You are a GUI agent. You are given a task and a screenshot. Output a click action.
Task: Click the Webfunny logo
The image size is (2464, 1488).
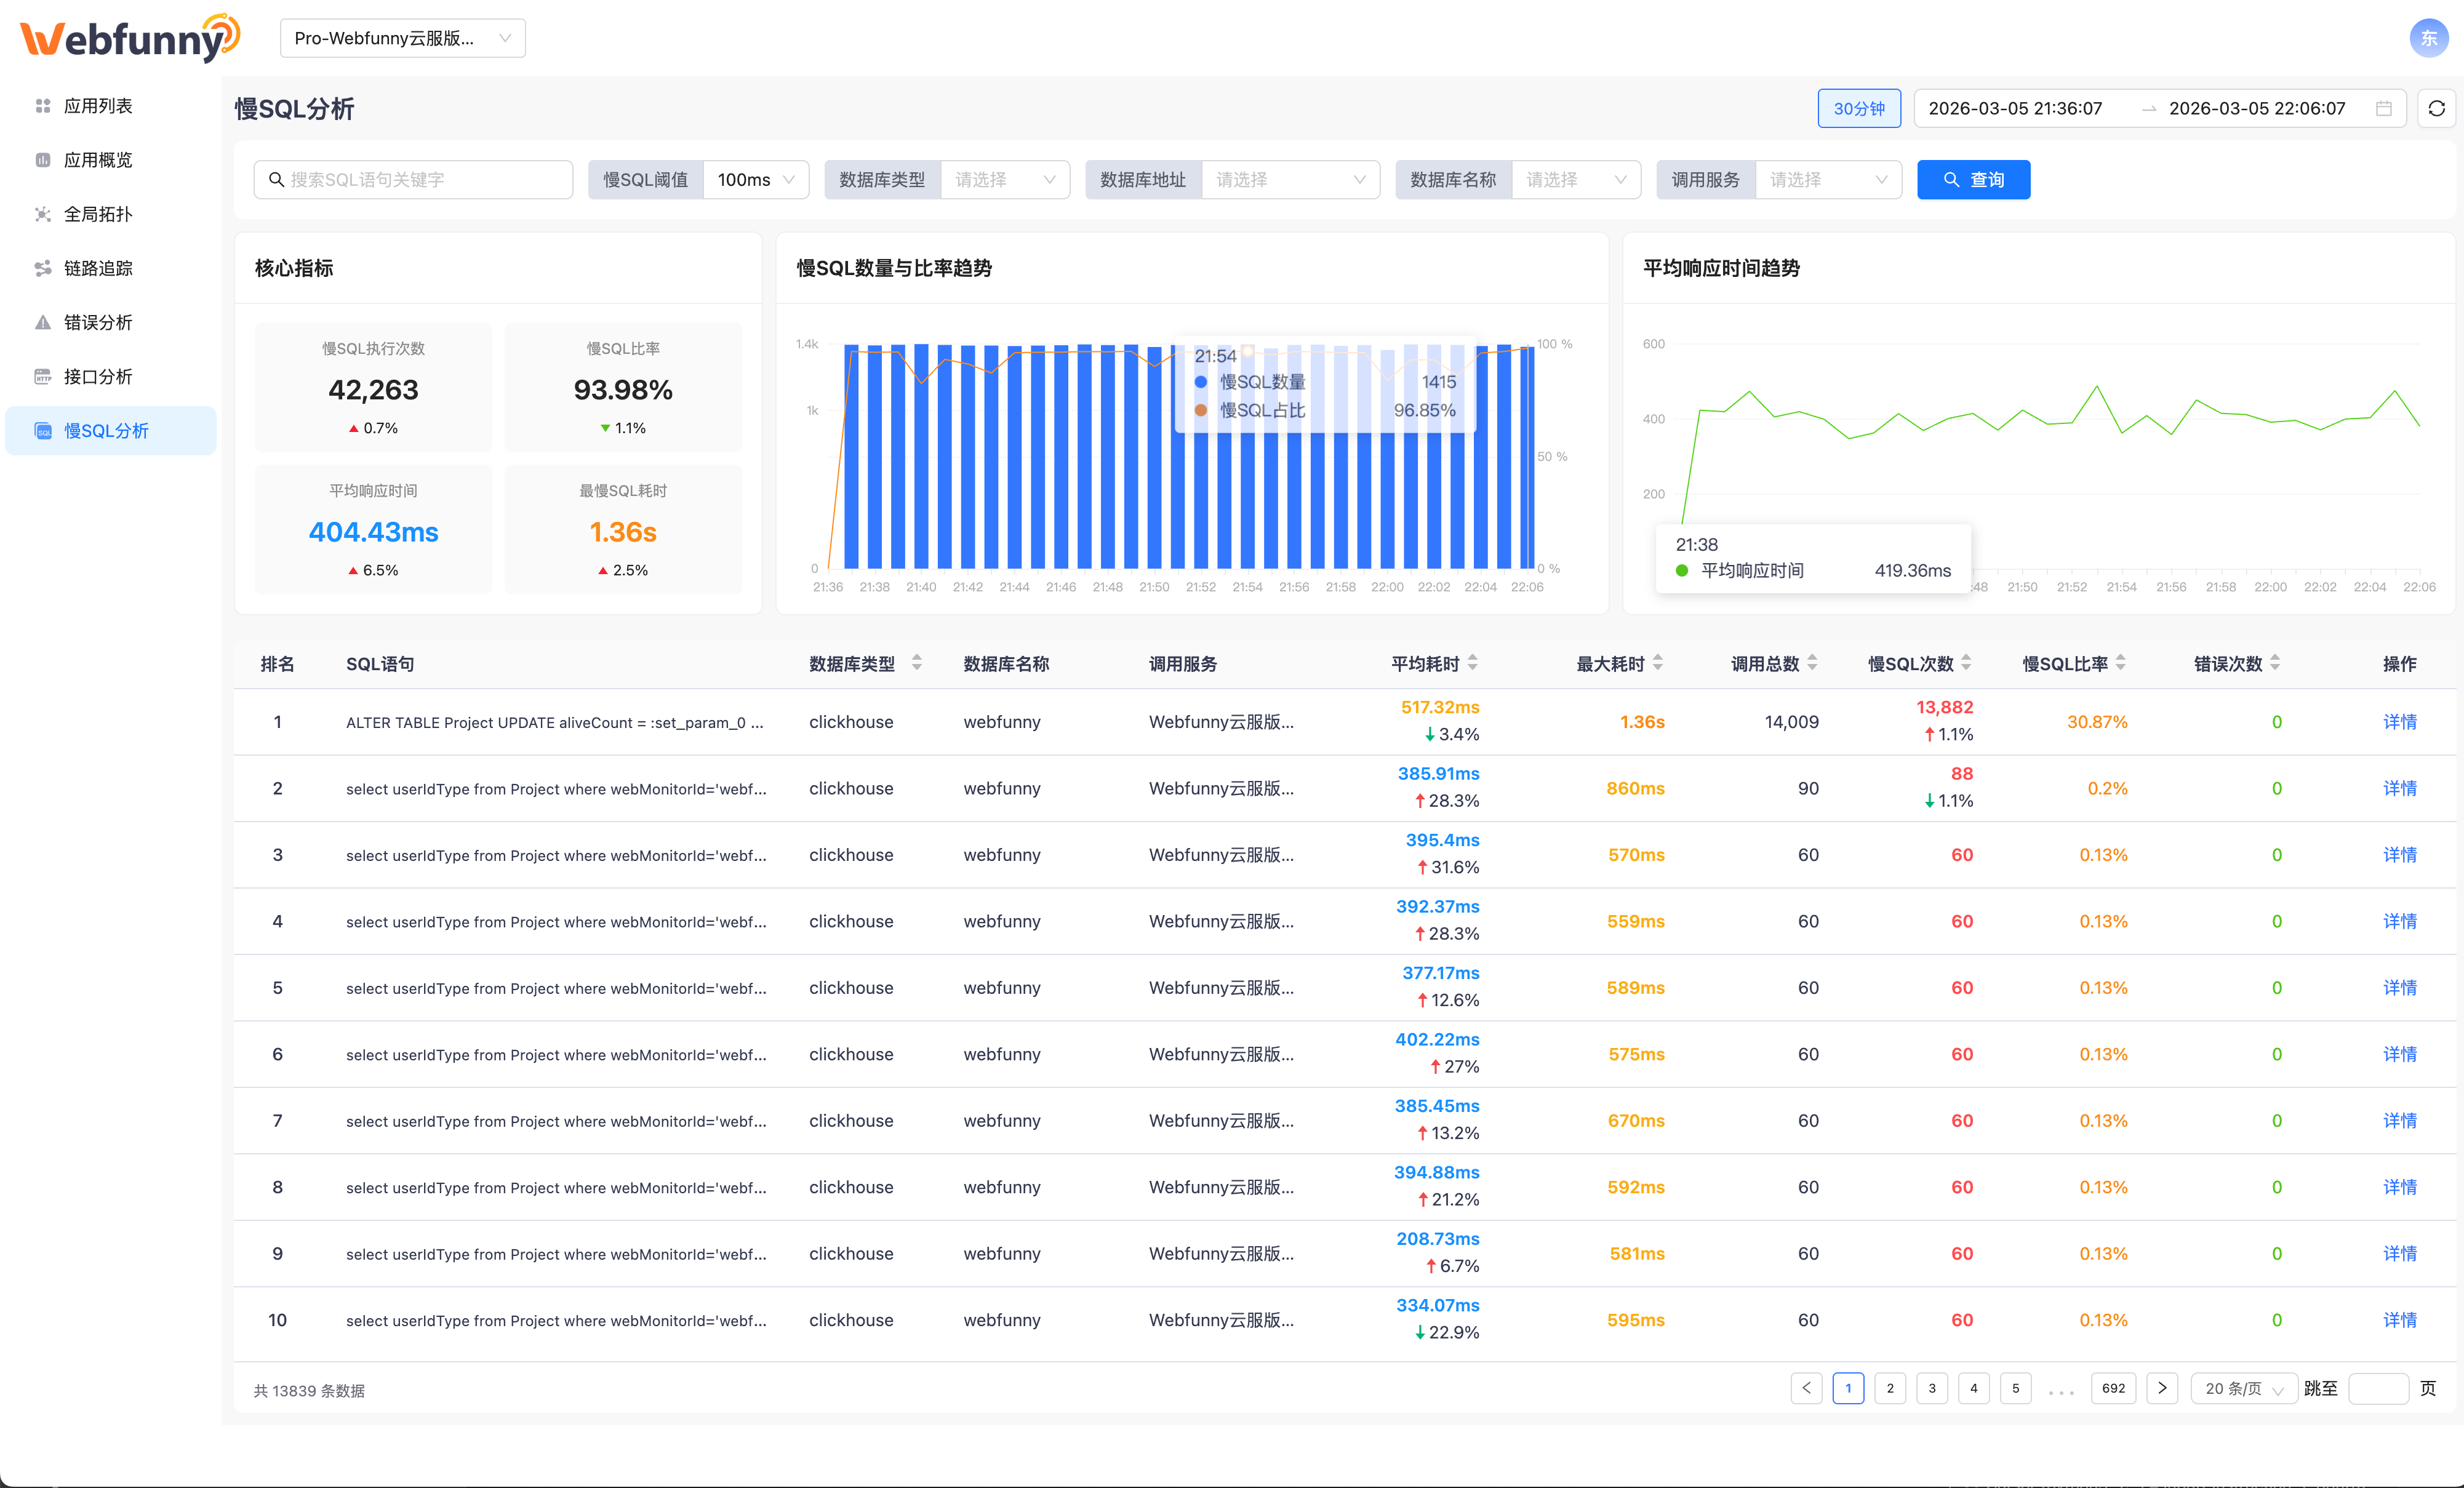[130, 38]
